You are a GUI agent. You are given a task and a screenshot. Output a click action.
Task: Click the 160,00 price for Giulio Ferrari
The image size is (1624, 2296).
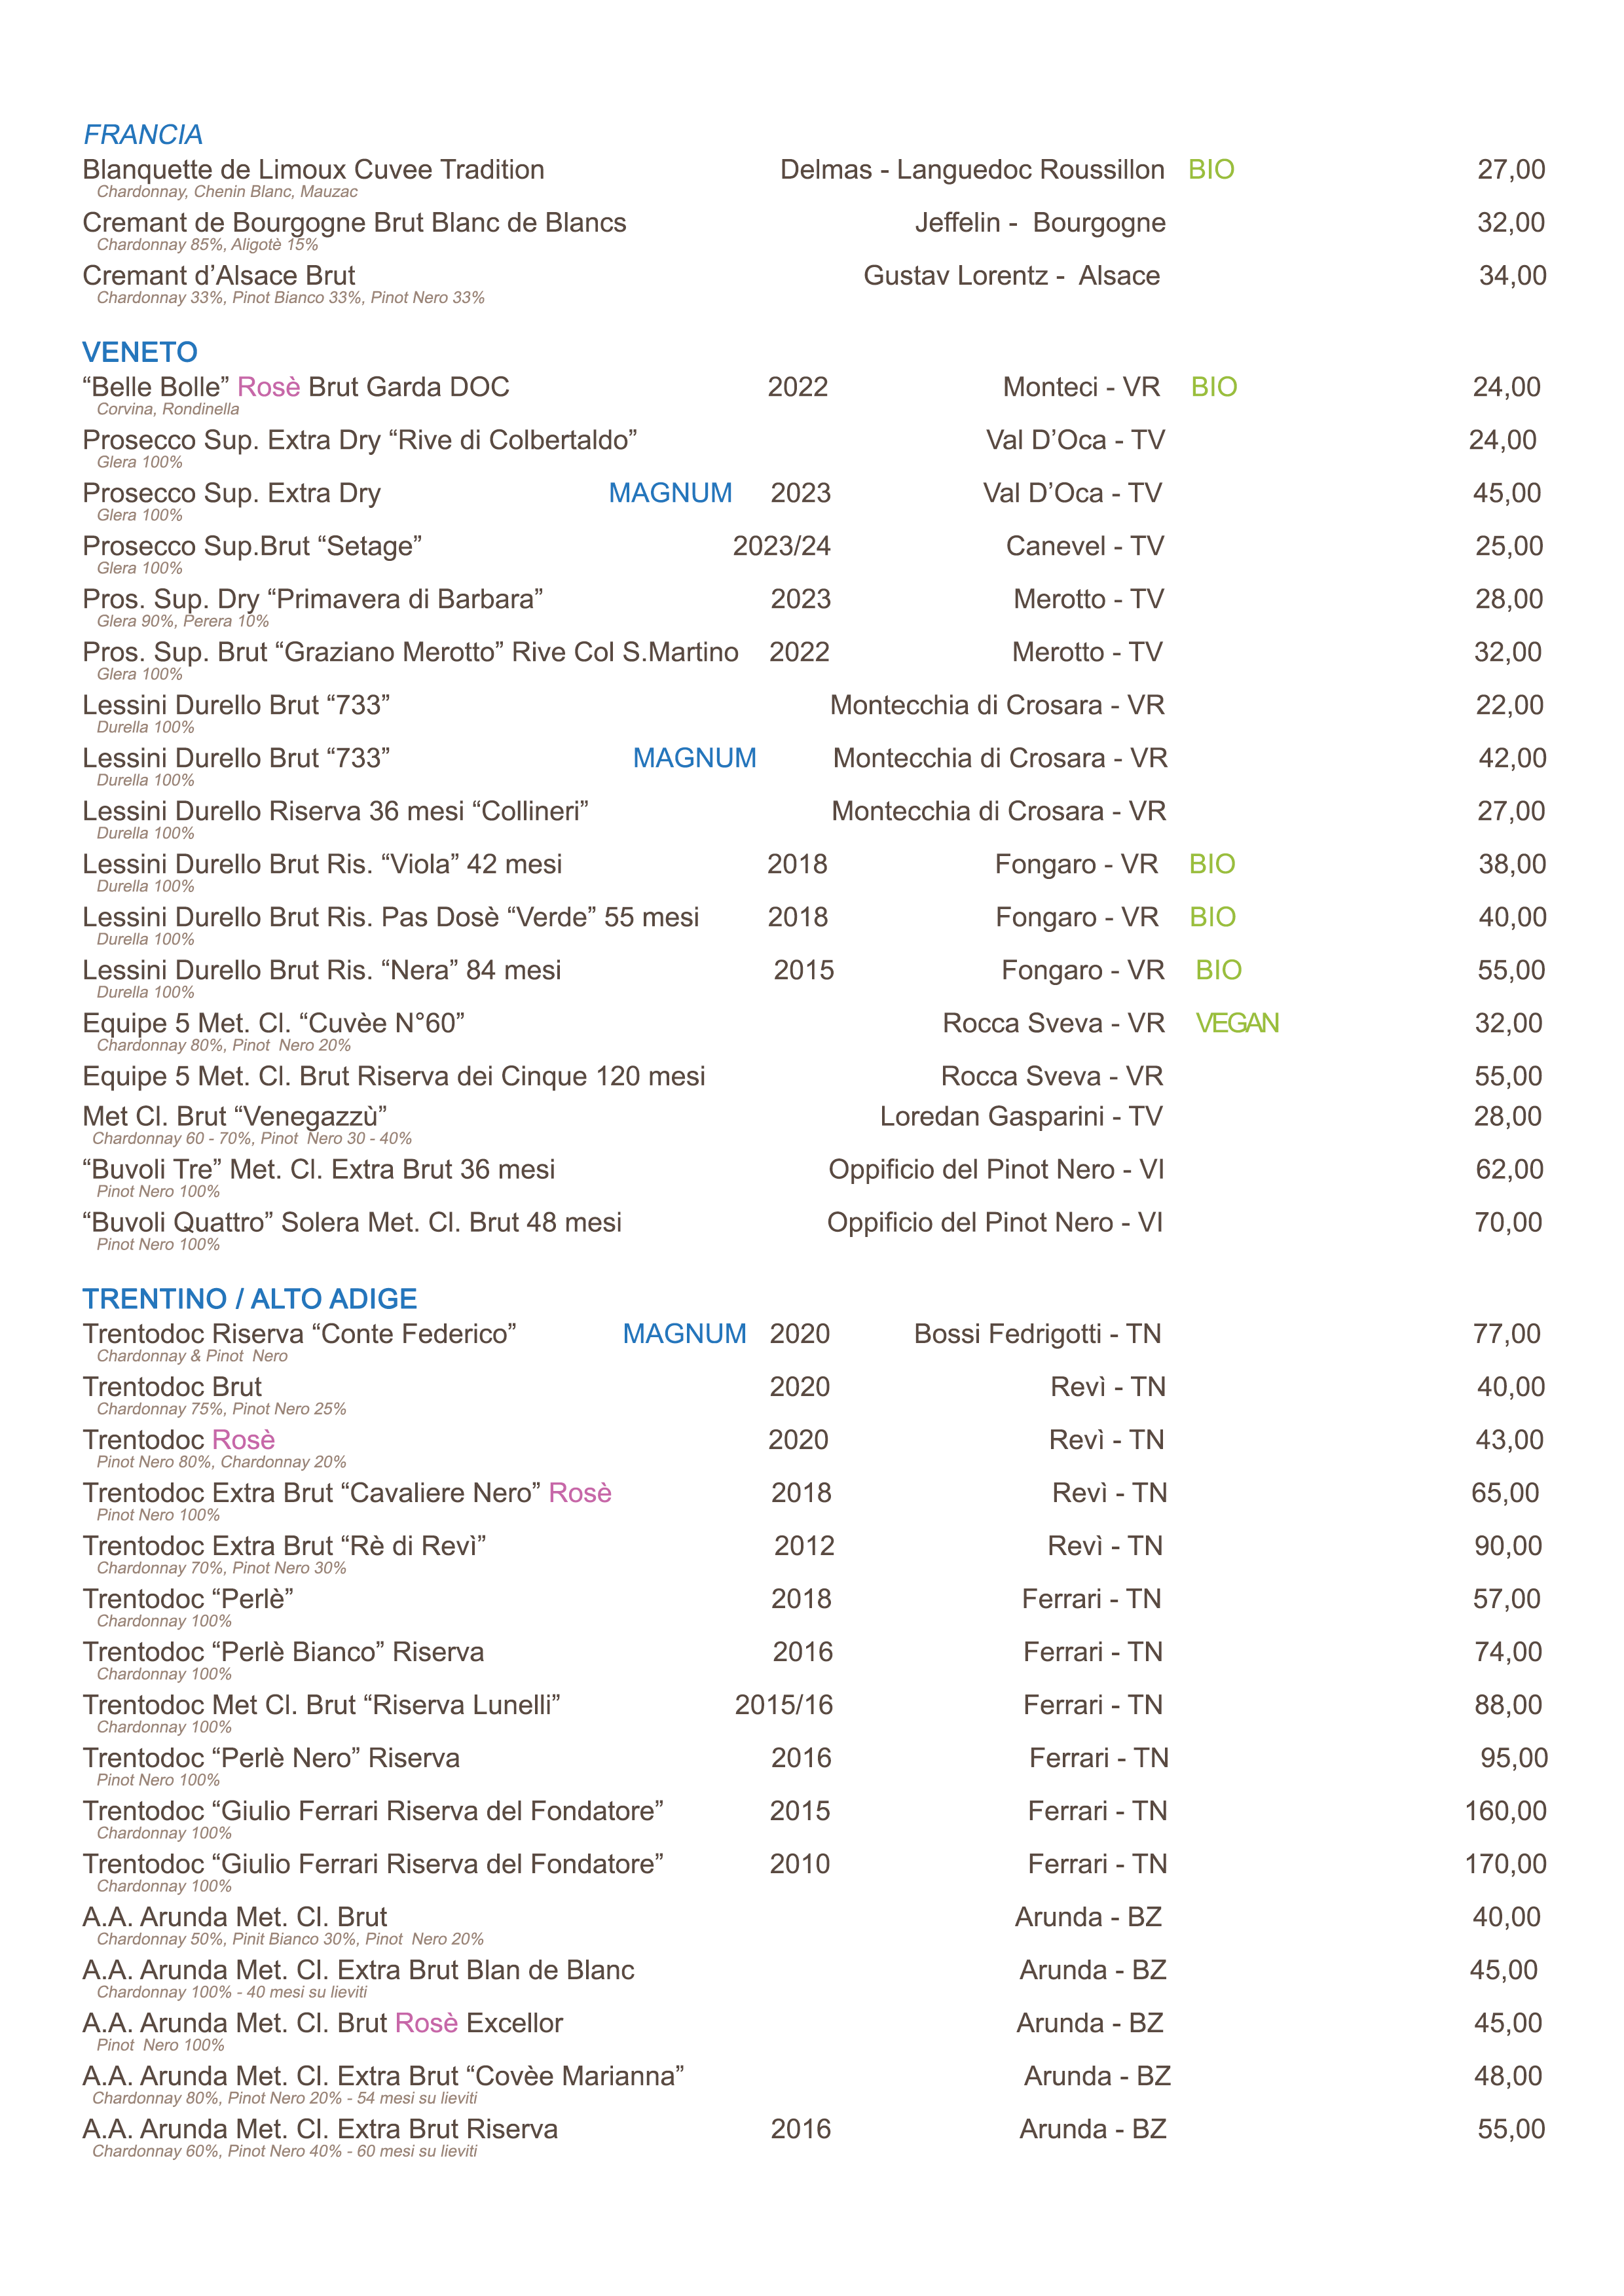(1506, 1811)
